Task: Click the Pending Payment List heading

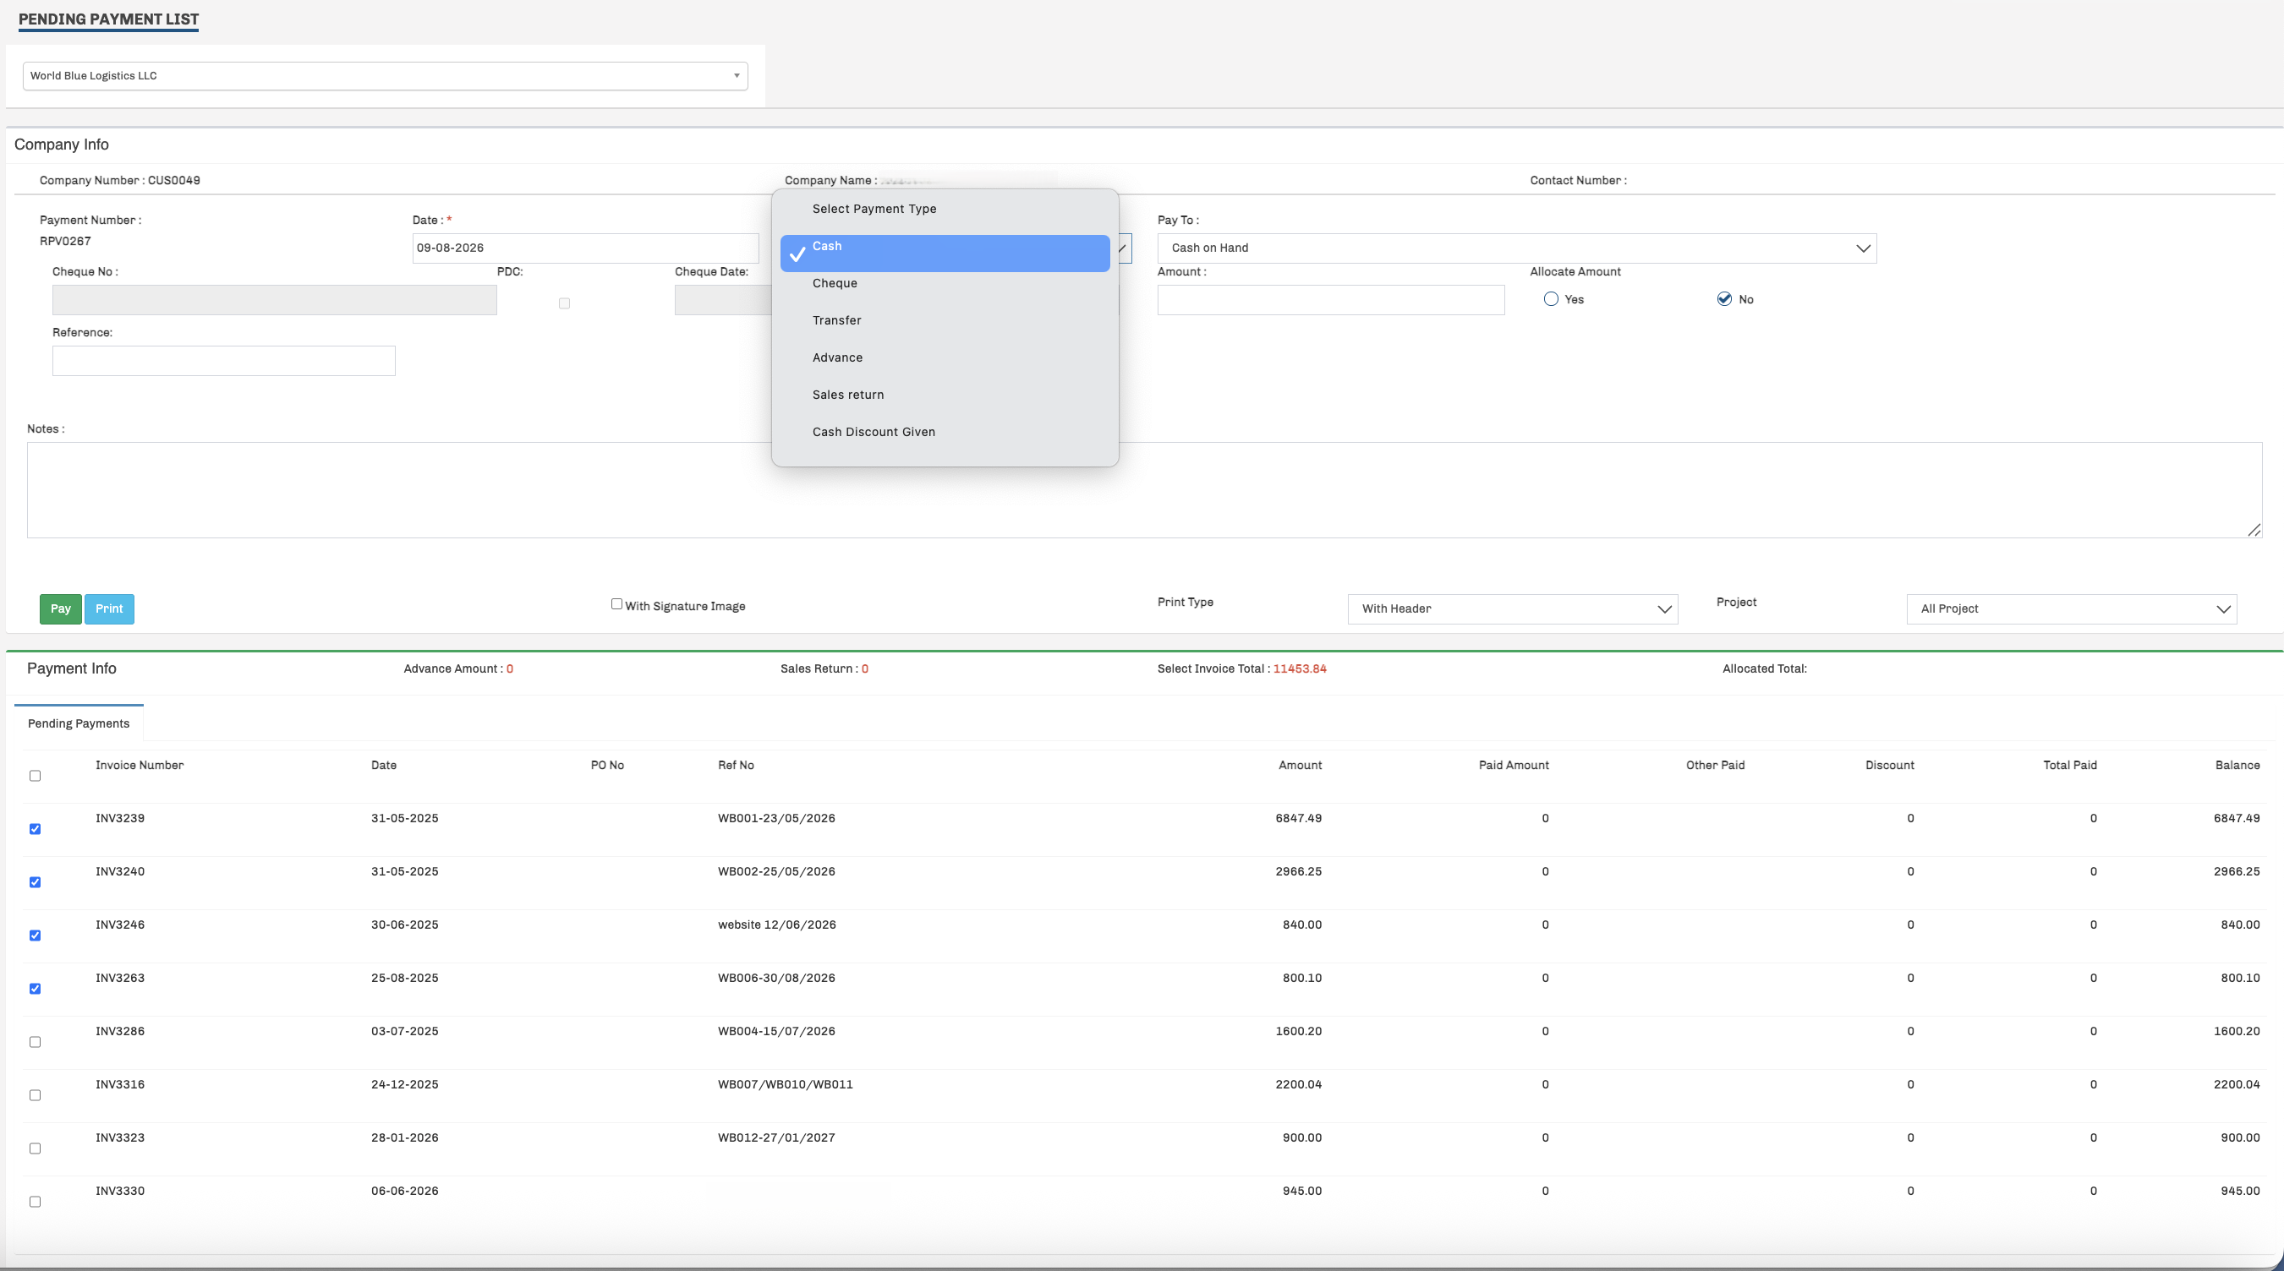Action: (108, 19)
